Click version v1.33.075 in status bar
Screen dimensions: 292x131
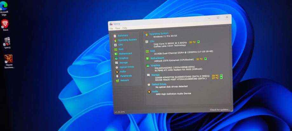point(120,112)
